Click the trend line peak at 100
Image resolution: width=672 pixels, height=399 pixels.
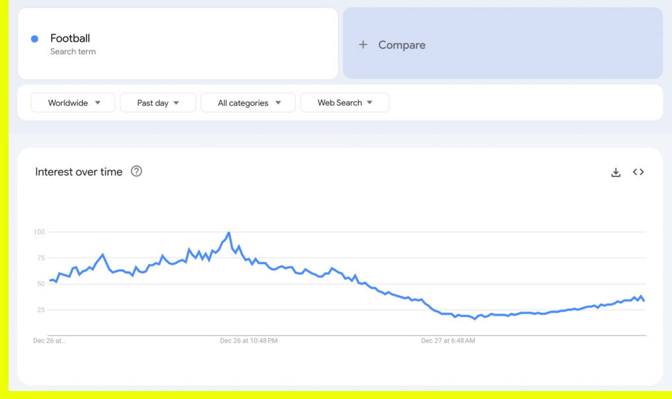point(229,233)
